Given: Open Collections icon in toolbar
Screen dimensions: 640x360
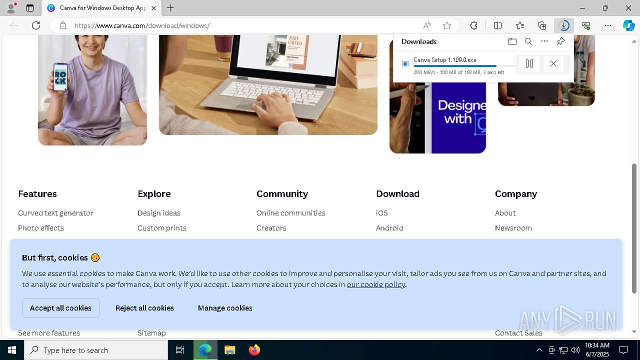Looking at the screenshot, I should pyautogui.click(x=542, y=25).
